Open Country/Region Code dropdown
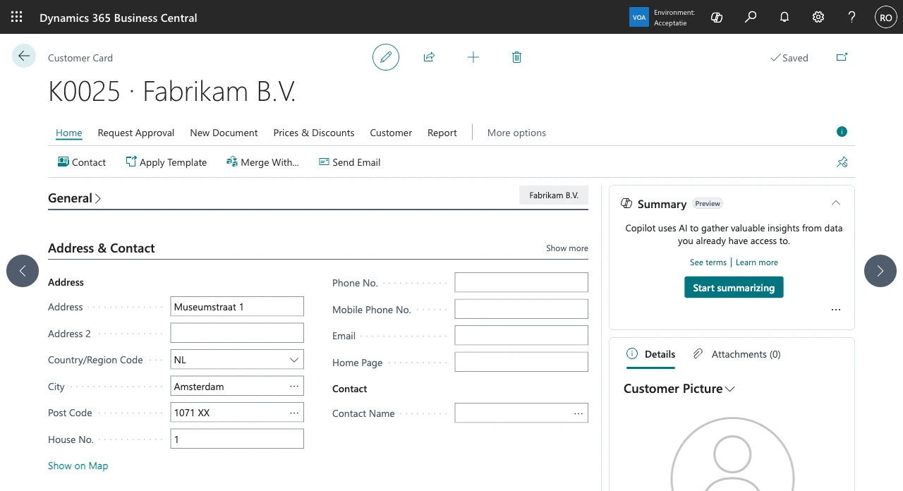The image size is (903, 491). point(294,360)
